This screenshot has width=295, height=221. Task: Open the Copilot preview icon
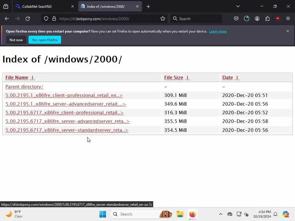click(286, 214)
